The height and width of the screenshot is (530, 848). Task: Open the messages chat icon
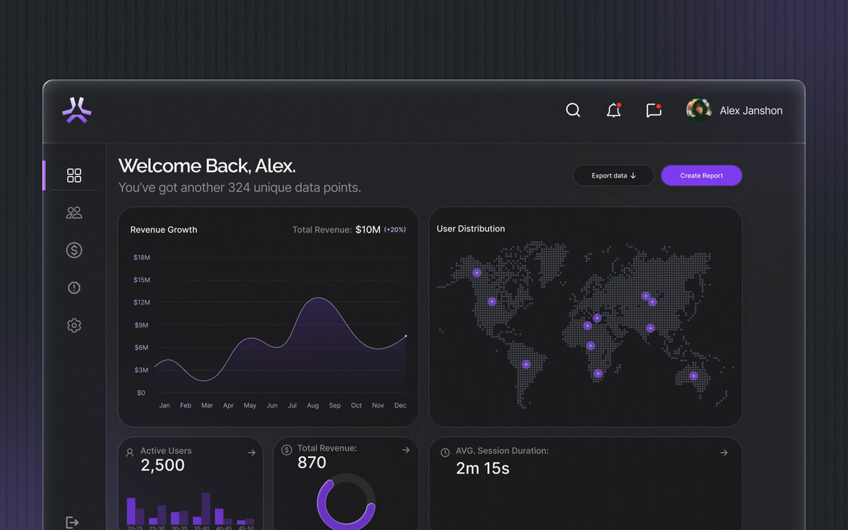tap(654, 110)
